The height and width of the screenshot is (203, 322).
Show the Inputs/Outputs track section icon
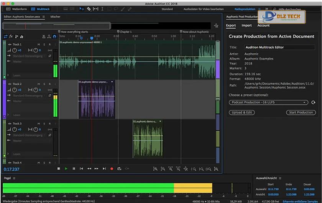[5, 36]
